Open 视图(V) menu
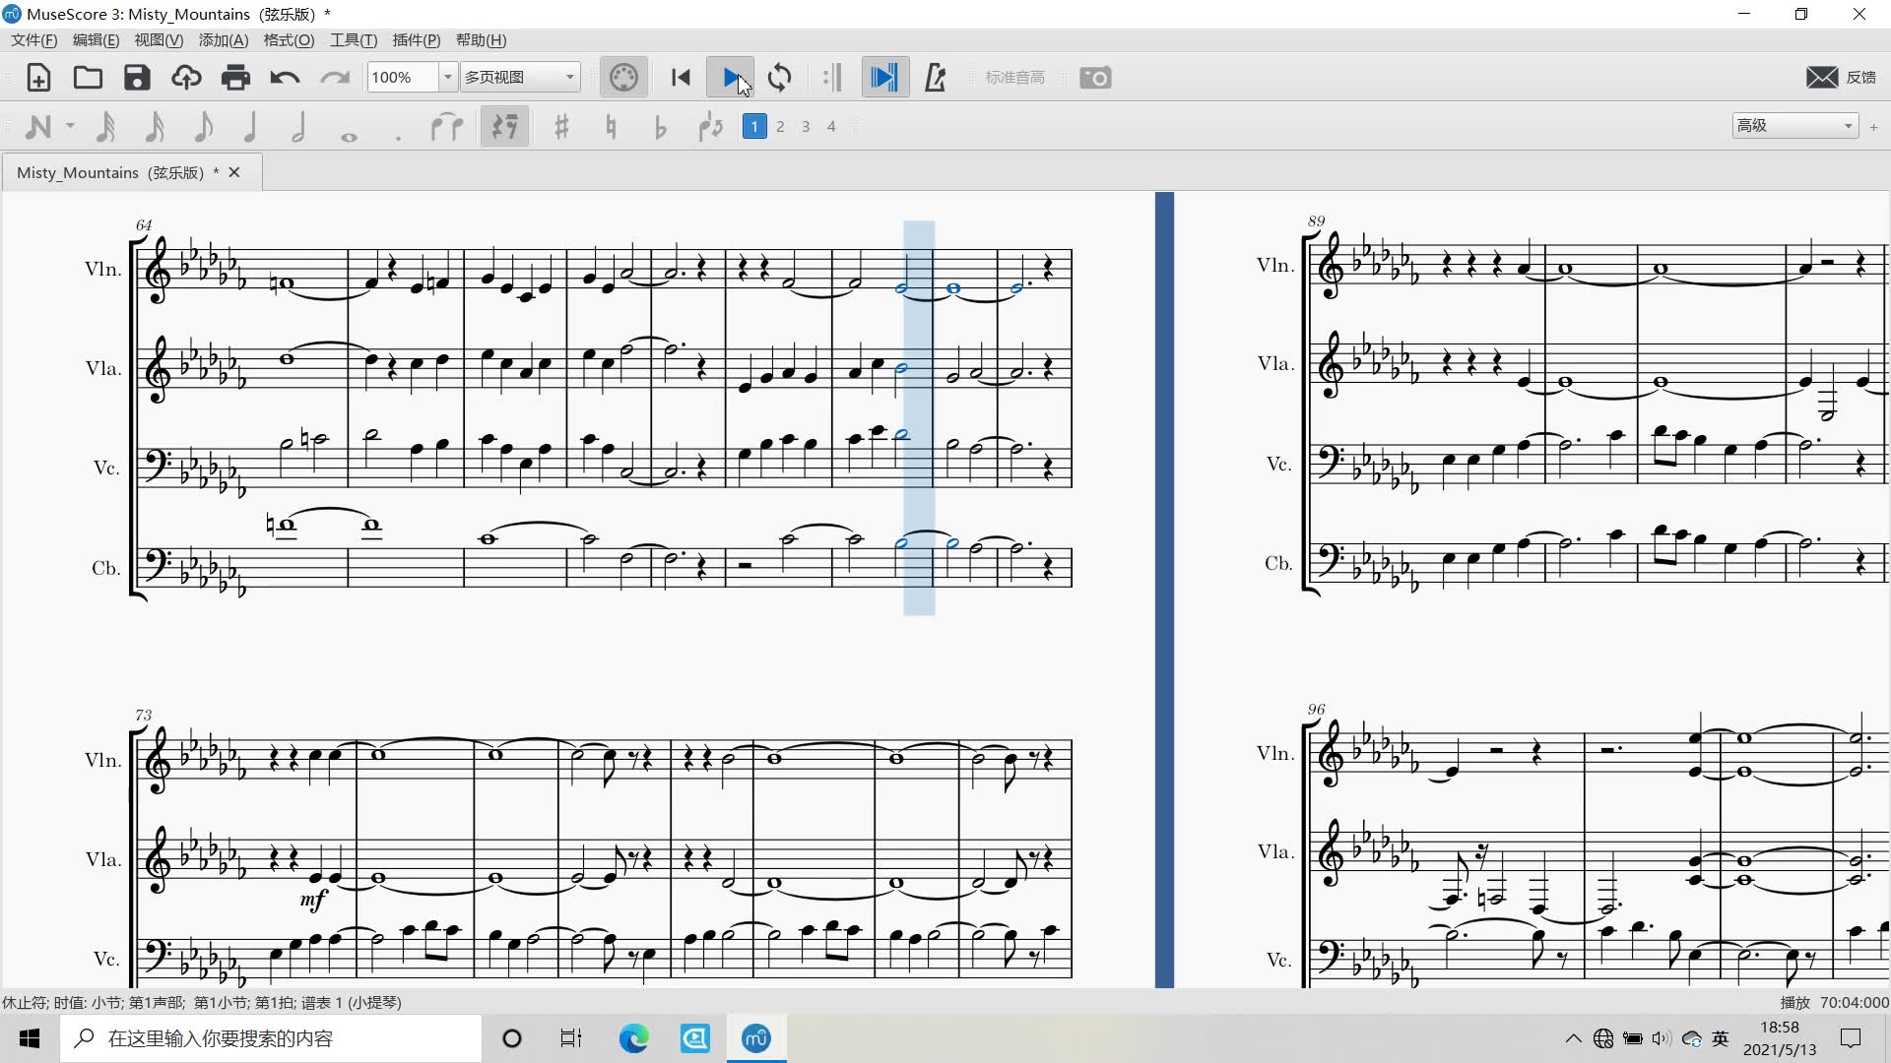The image size is (1891, 1063). point(159,40)
